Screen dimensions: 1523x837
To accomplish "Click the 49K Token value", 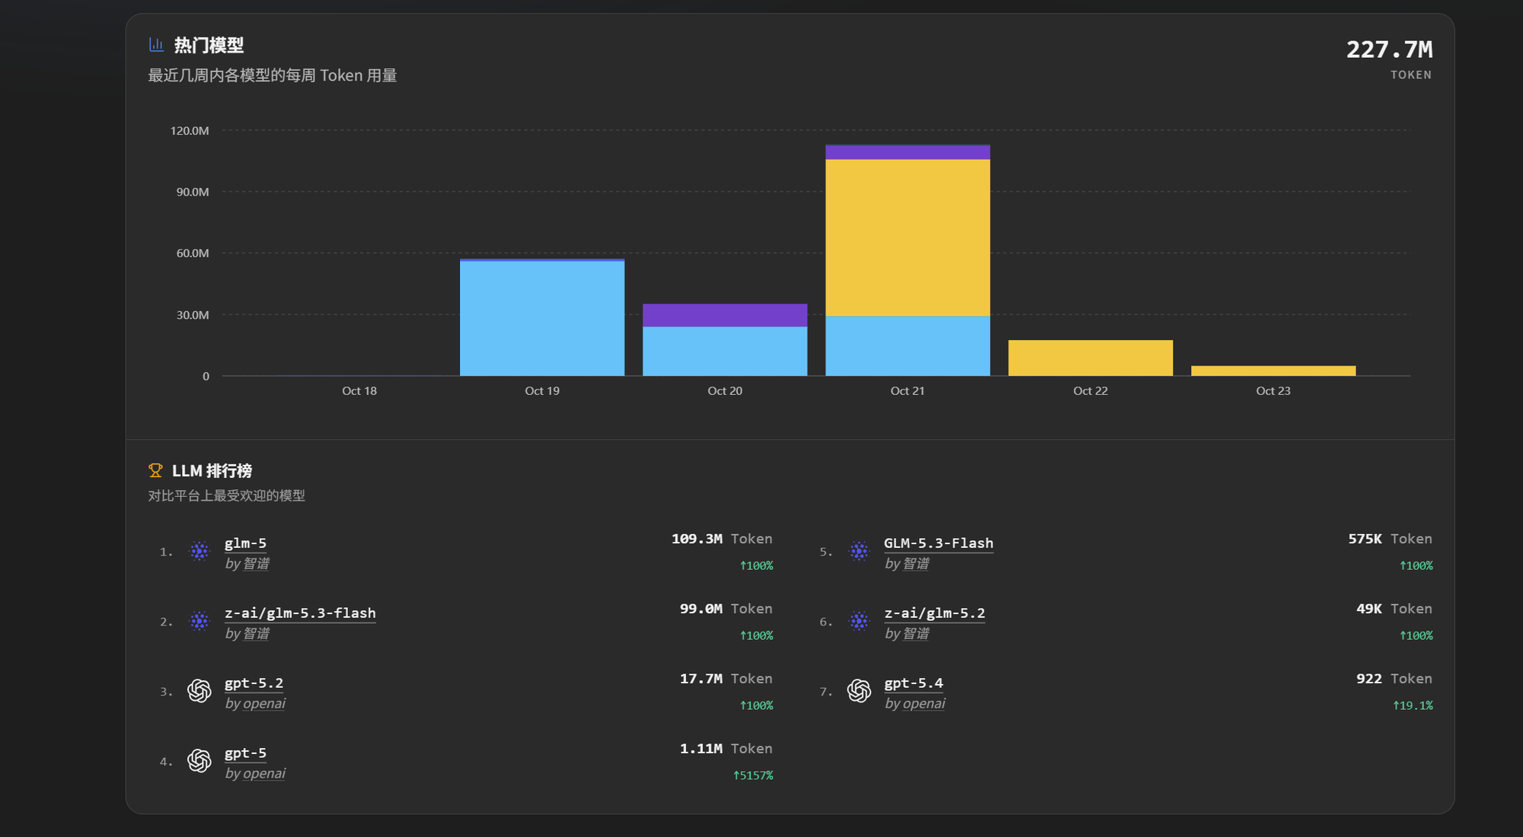I will point(1394,609).
